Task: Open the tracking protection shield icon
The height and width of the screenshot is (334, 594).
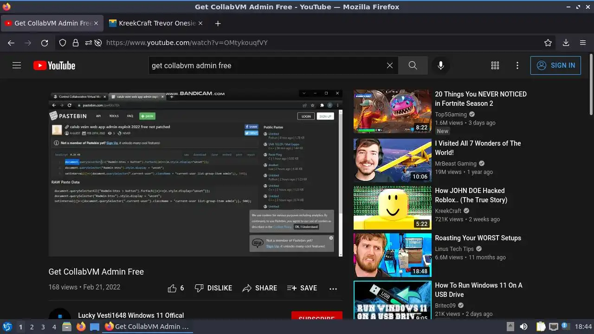Action: 63,43
